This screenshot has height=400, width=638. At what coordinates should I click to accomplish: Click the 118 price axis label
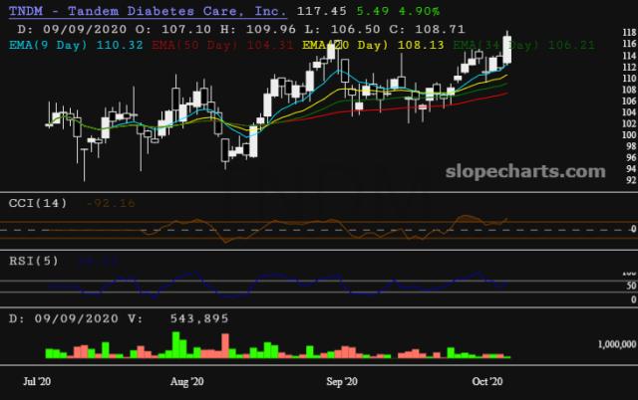(x=628, y=33)
